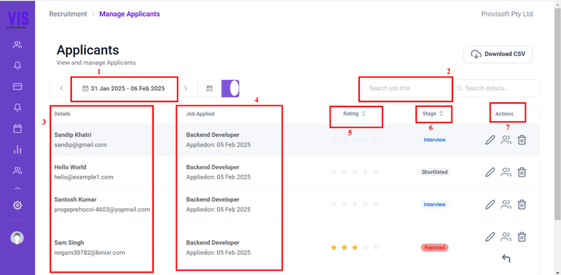
Task: Delete Sam Singh's application
Action: (522, 237)
